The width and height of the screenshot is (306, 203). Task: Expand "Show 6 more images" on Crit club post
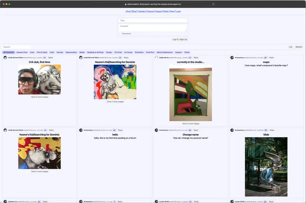click(x=40, y=97)
